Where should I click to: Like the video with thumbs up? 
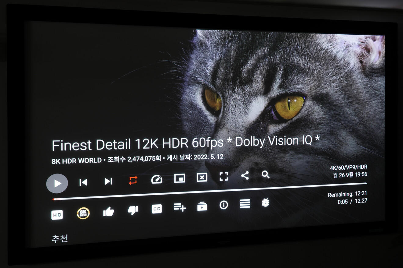[x=108, y=212]
